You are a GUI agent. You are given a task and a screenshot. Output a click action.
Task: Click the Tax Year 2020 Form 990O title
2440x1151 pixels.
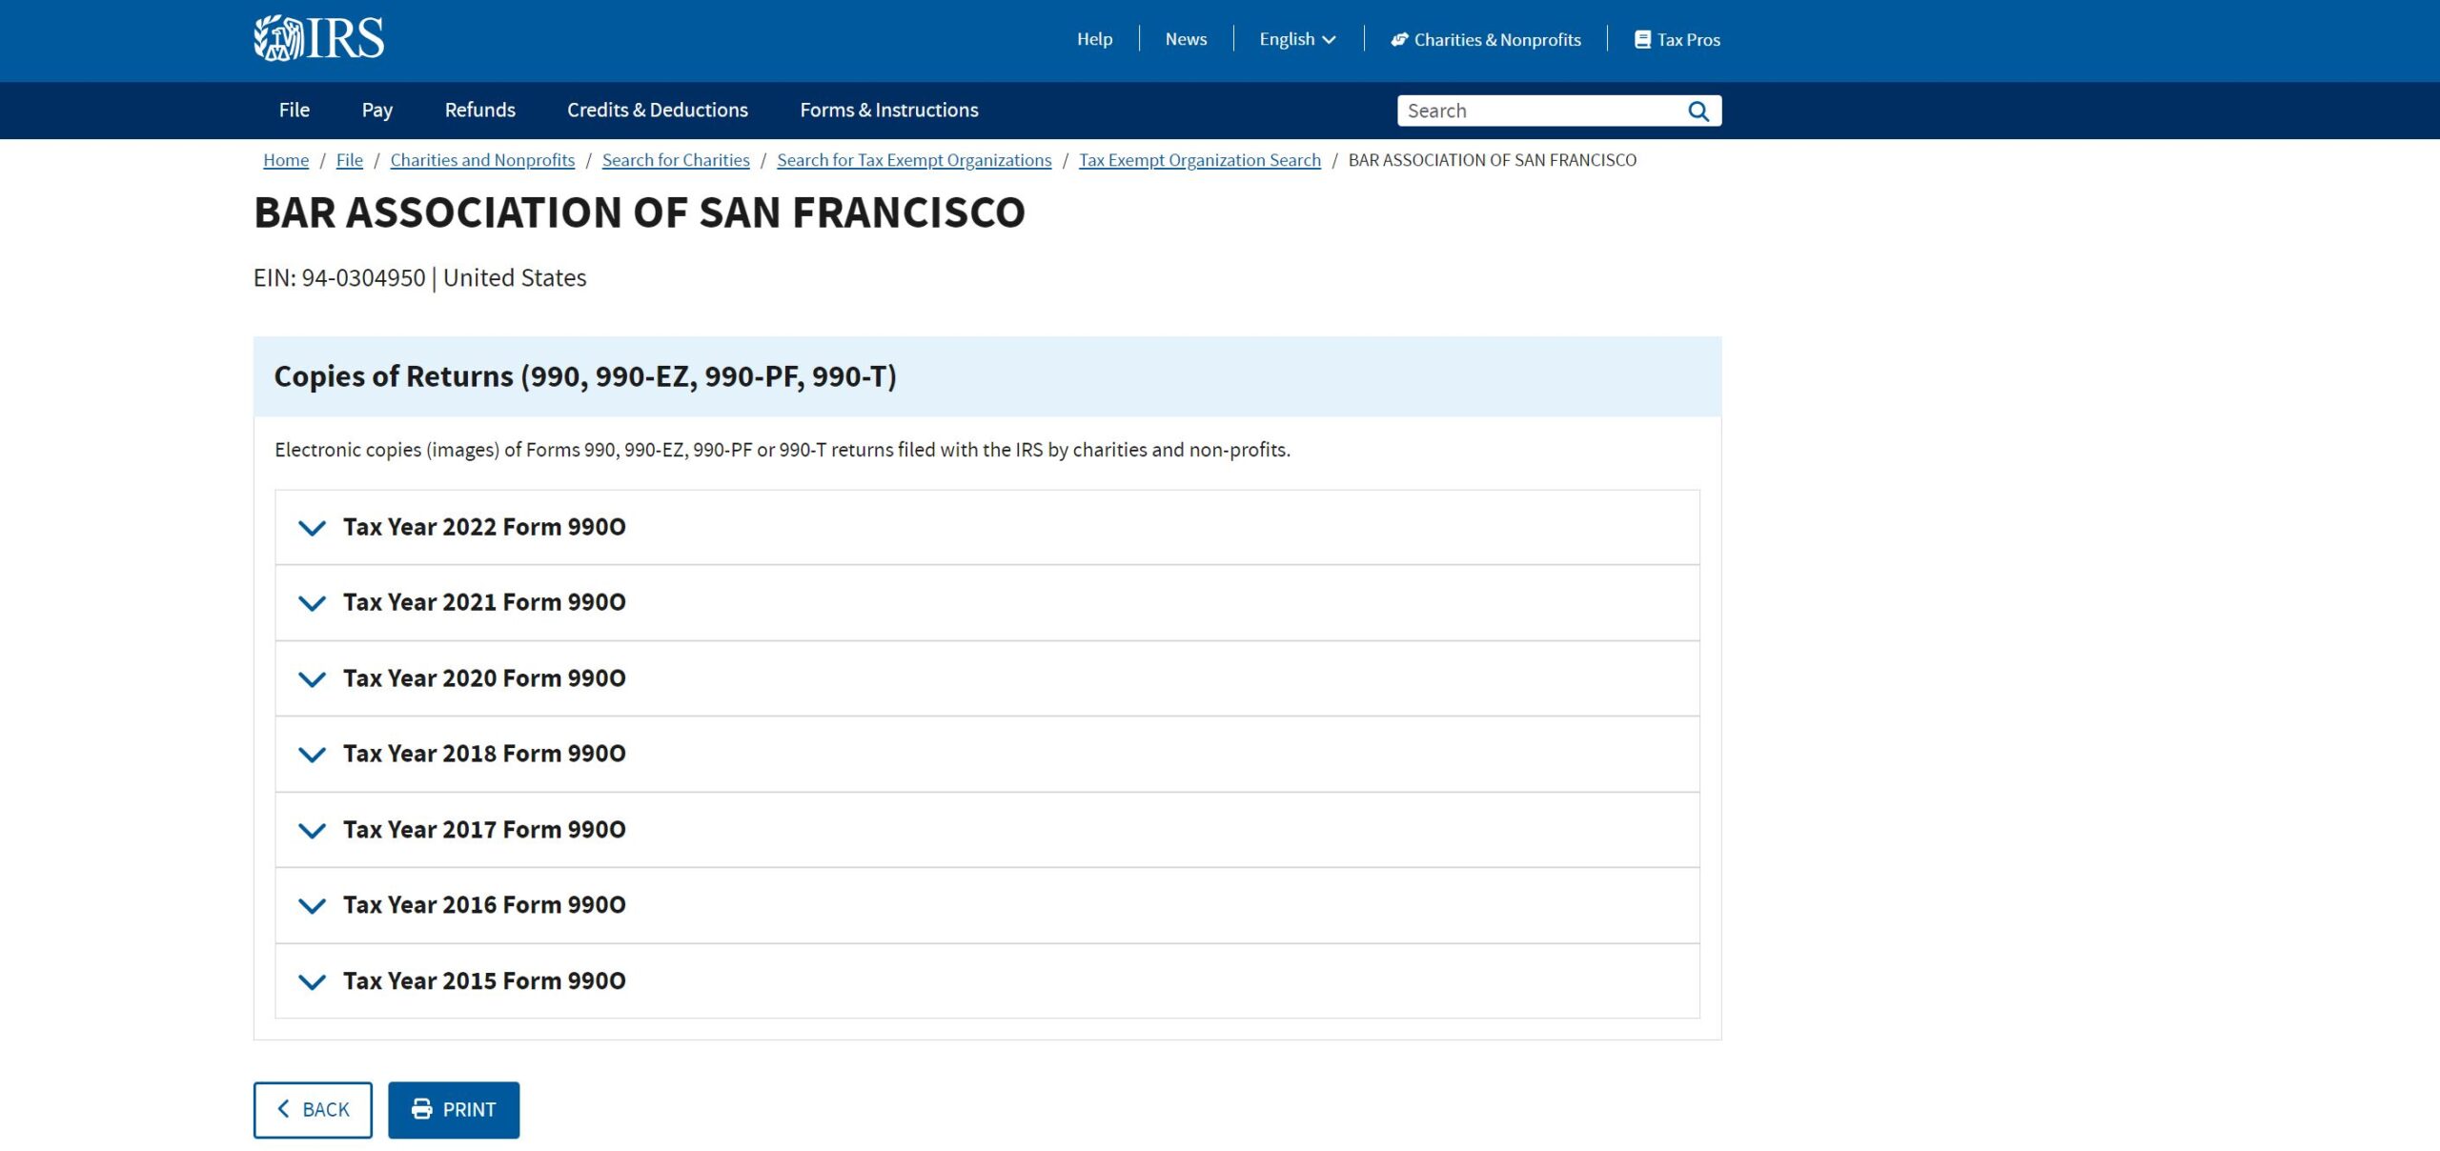484,678
